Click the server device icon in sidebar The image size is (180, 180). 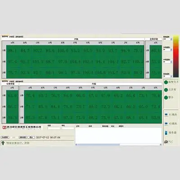tap(166, 133)
